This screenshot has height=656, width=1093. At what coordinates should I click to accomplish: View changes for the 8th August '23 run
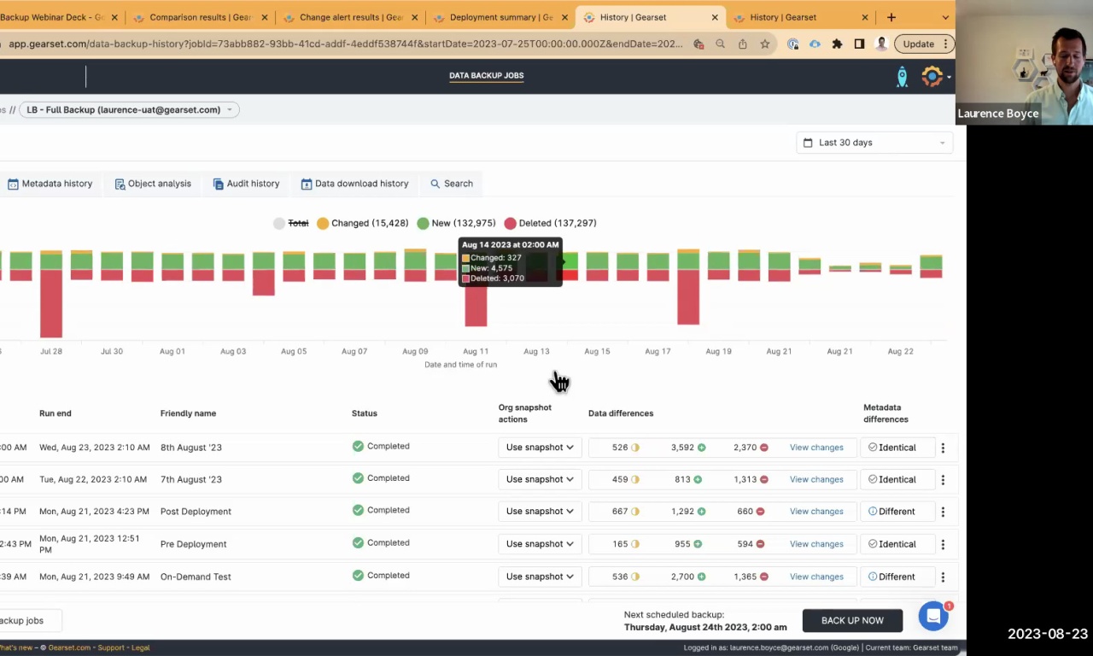(x=816, y=448)
